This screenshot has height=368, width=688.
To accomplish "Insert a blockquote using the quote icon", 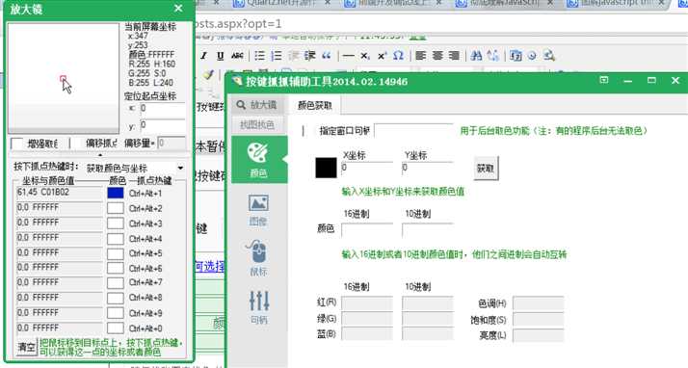I will [x=327, y=56].
